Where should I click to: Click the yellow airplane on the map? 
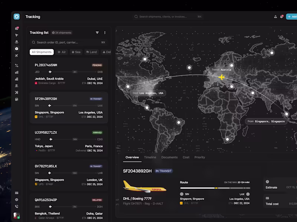click(221, 77)
